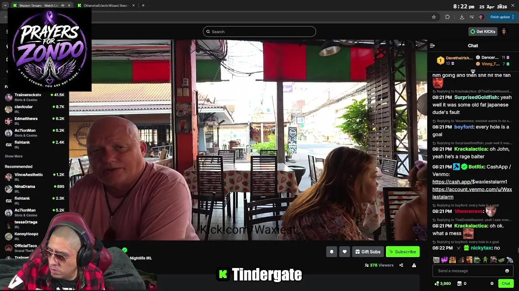Open Vinny_T third-place gifter entry
This screenshot has height=291, width=519.
[x=493, y=64]
